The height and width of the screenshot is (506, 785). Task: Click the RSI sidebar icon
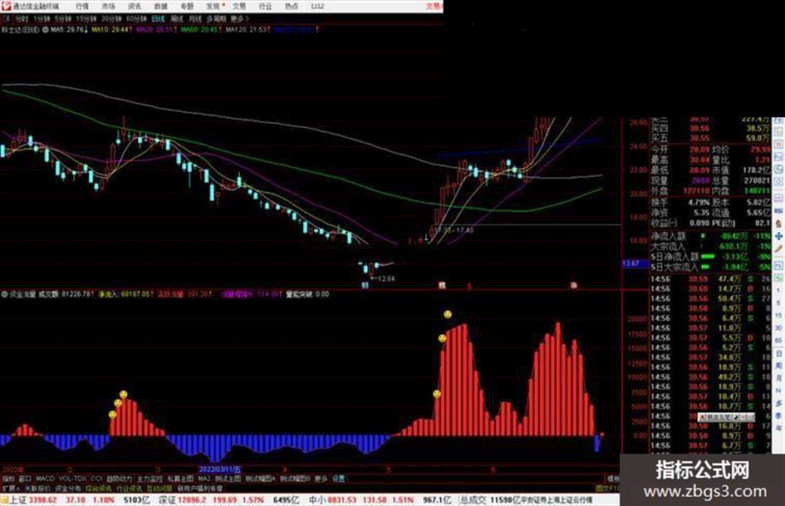click(778, 211)
